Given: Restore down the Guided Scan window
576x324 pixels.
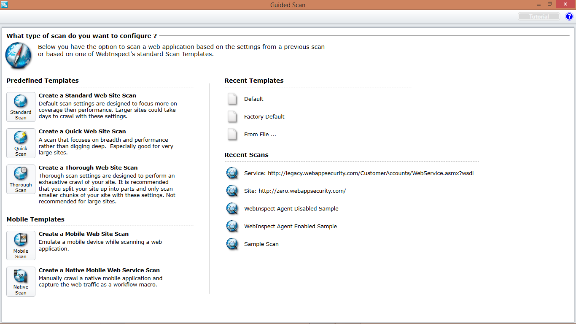Looking at the screenshot, I should coord(550,4).
